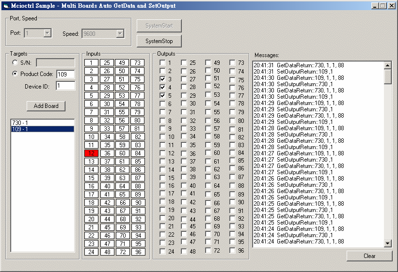This screenshot has width=398, height=272.
Task: Enable output 1 checkbox
Action: 162,62
